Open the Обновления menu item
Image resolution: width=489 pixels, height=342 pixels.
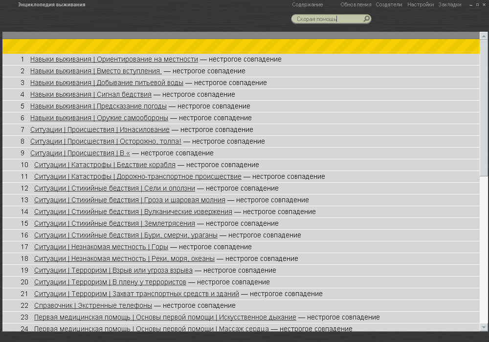coord(356,4)
